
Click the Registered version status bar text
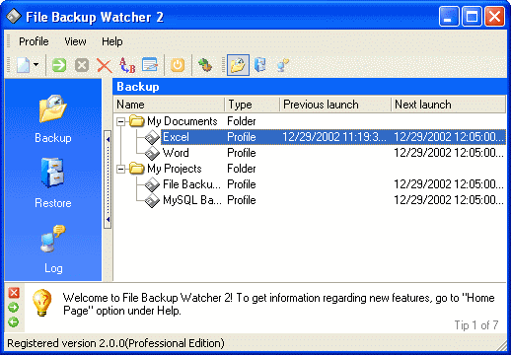point(115,343)
